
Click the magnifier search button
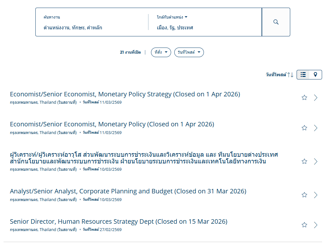click(276, 22)
